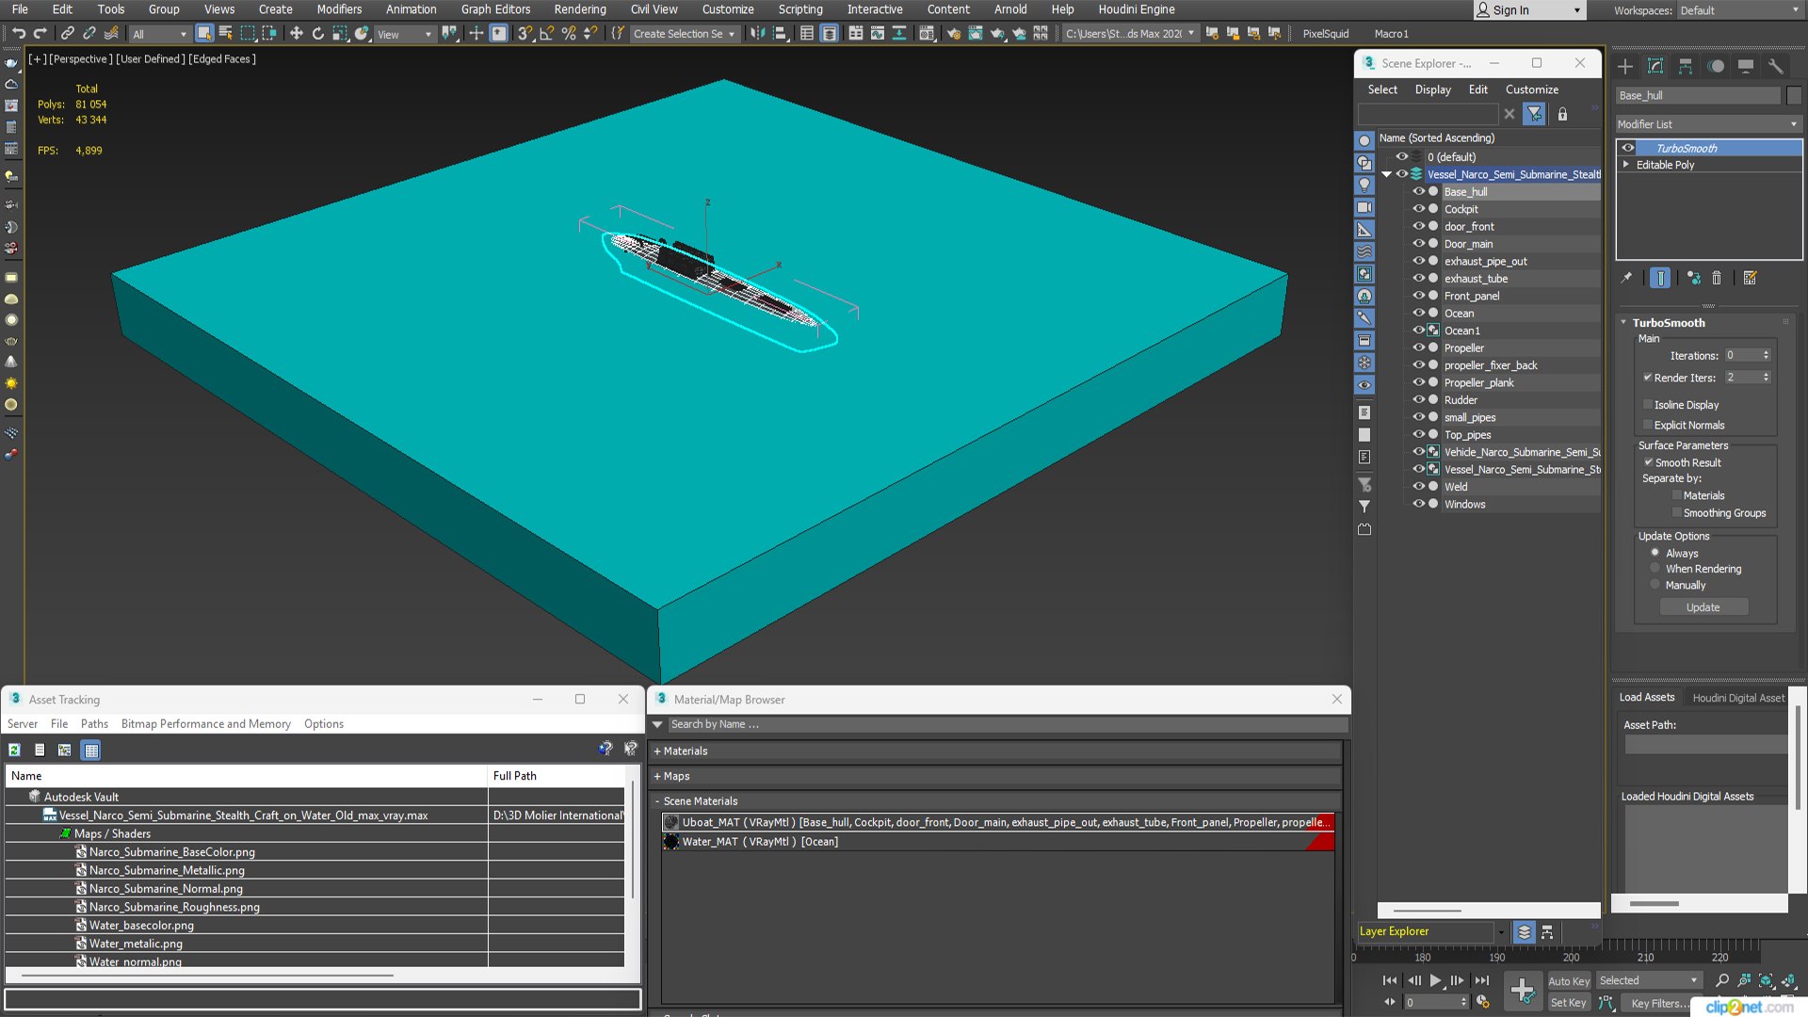The height and width of the screenshot is (1017, 1808).
Task: Open Display menu in Scene Explorer
Action: tap(1432, 89)
